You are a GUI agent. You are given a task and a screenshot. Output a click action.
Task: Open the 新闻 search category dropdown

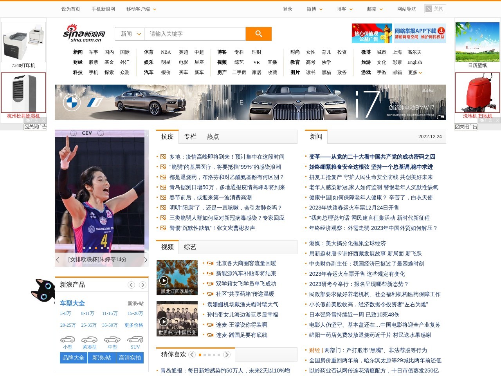tap(130, 34)
